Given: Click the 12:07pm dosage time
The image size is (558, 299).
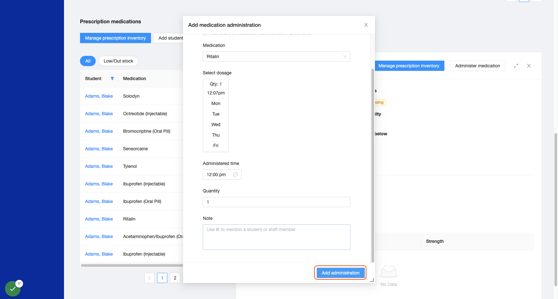Looking at the screenshot, I should [x=216, y=93].
